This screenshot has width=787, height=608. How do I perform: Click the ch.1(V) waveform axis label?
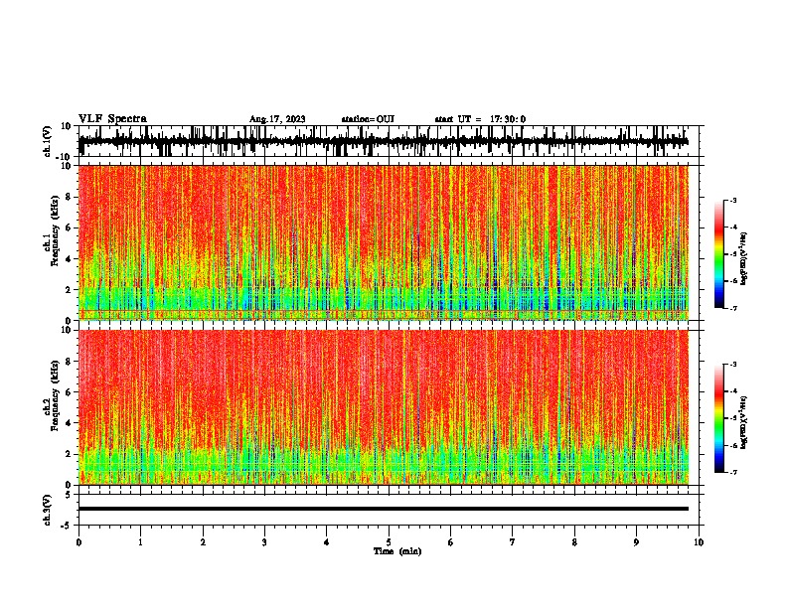pos(48,141)
